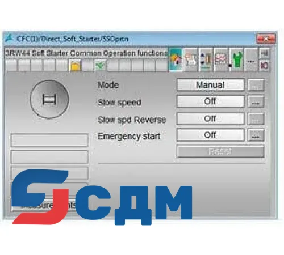Open the Measurements button

point(49,205)
